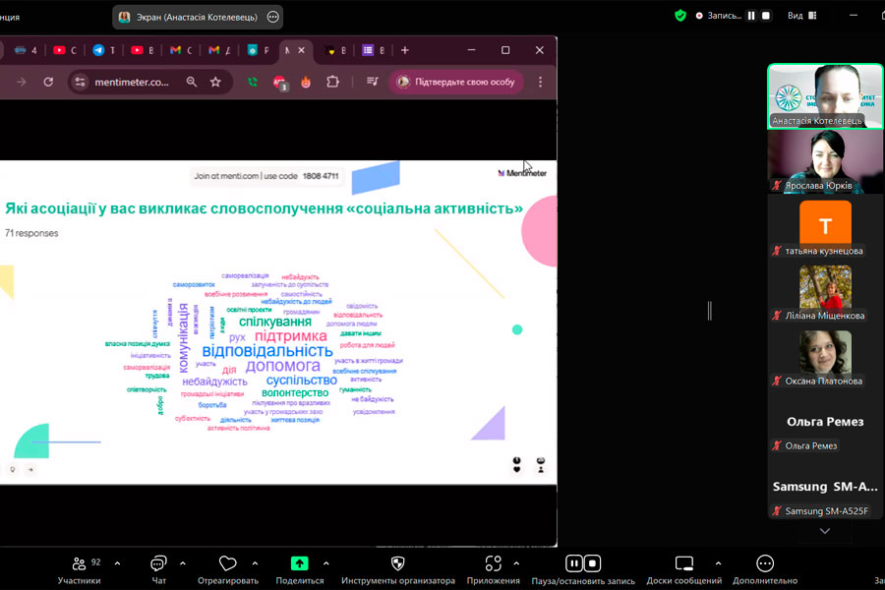Select Оксана Платонова participant tile
885x590 pixels.
click(x=825, y=357)
